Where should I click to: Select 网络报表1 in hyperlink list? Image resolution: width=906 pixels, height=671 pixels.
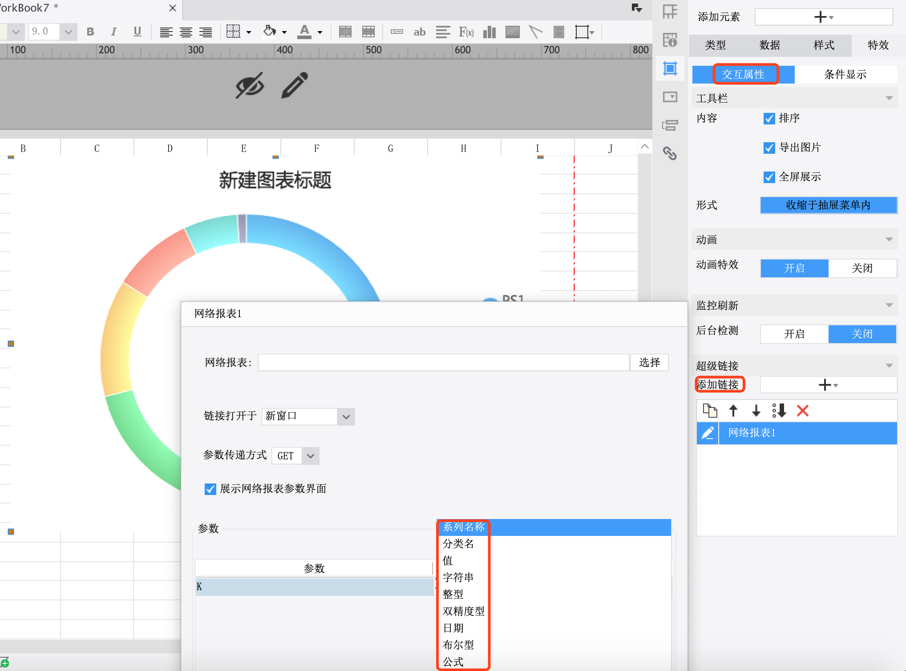tap(808, 433)
